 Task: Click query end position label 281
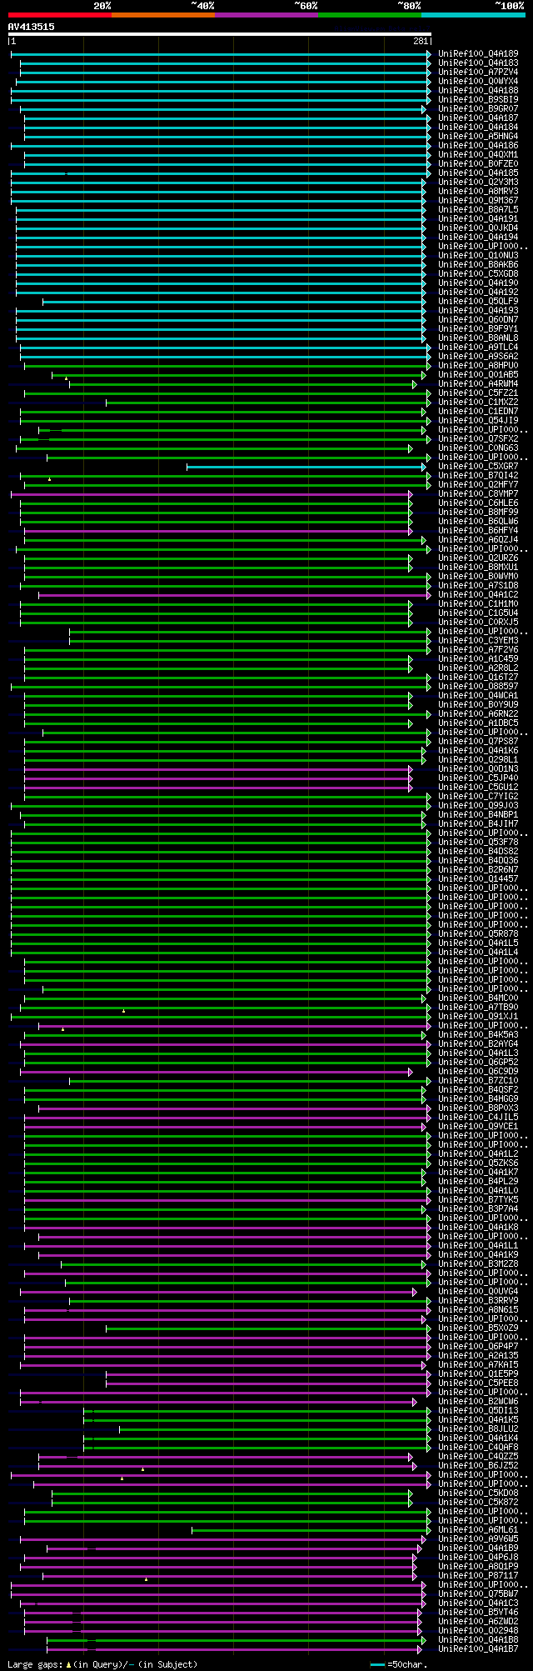421,41
